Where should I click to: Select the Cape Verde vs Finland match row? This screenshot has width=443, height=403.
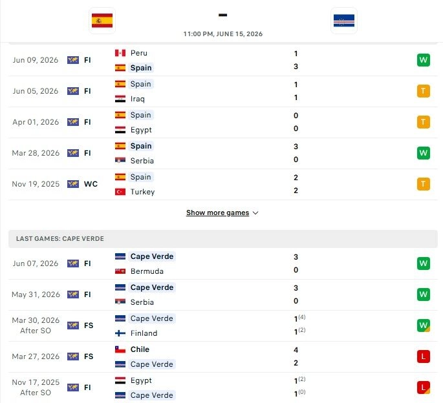223,325
